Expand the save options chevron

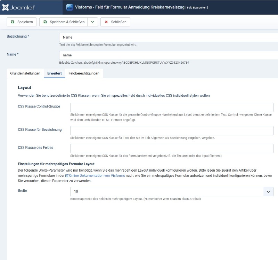pos(92,22)
